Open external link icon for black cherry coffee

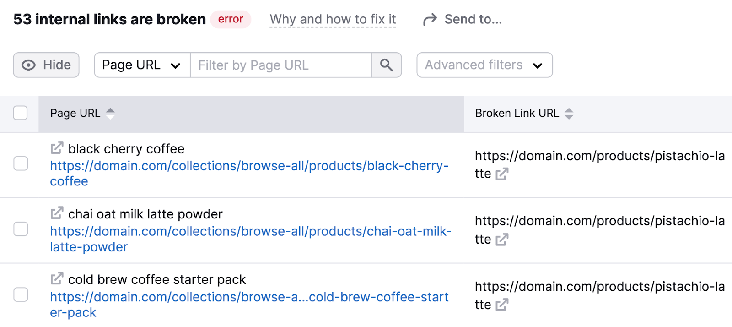pyautogui.click(x=56, y=147)
